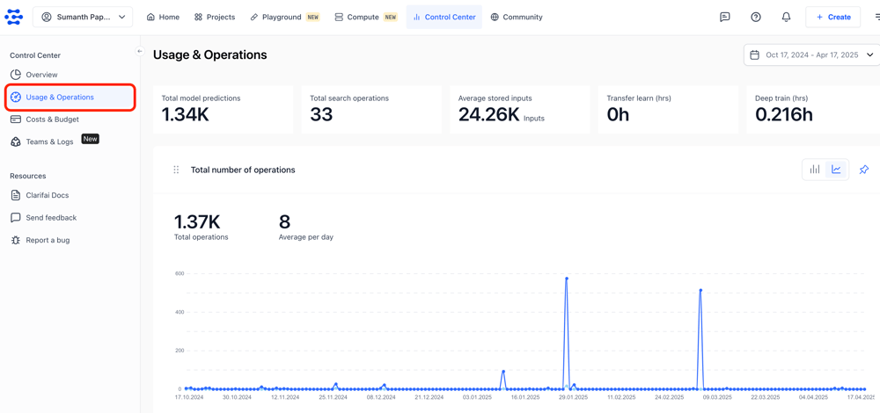Switch chart to bar view
The image size is (880, 413).
(x=815, y=170)
